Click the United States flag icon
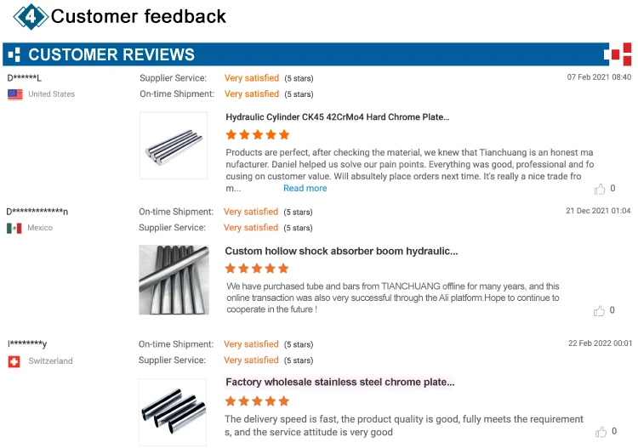This screenshot has height=448, width=638. 14,94
